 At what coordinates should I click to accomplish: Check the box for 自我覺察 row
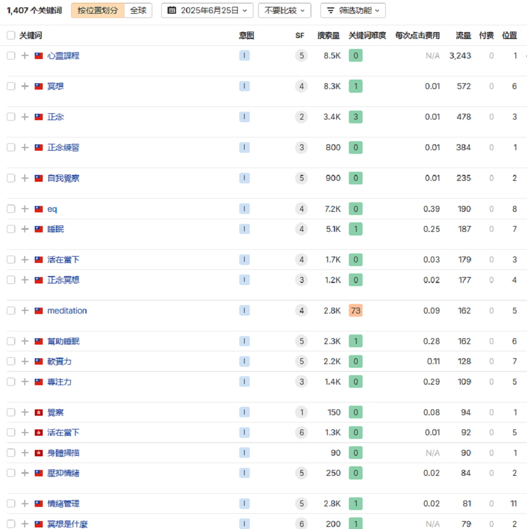point(11,178)
